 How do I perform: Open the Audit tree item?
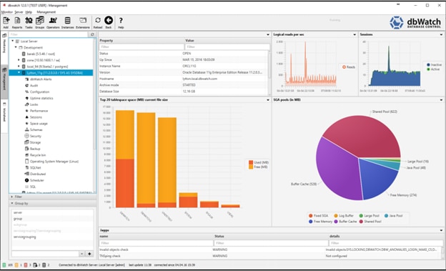point(34,85)
